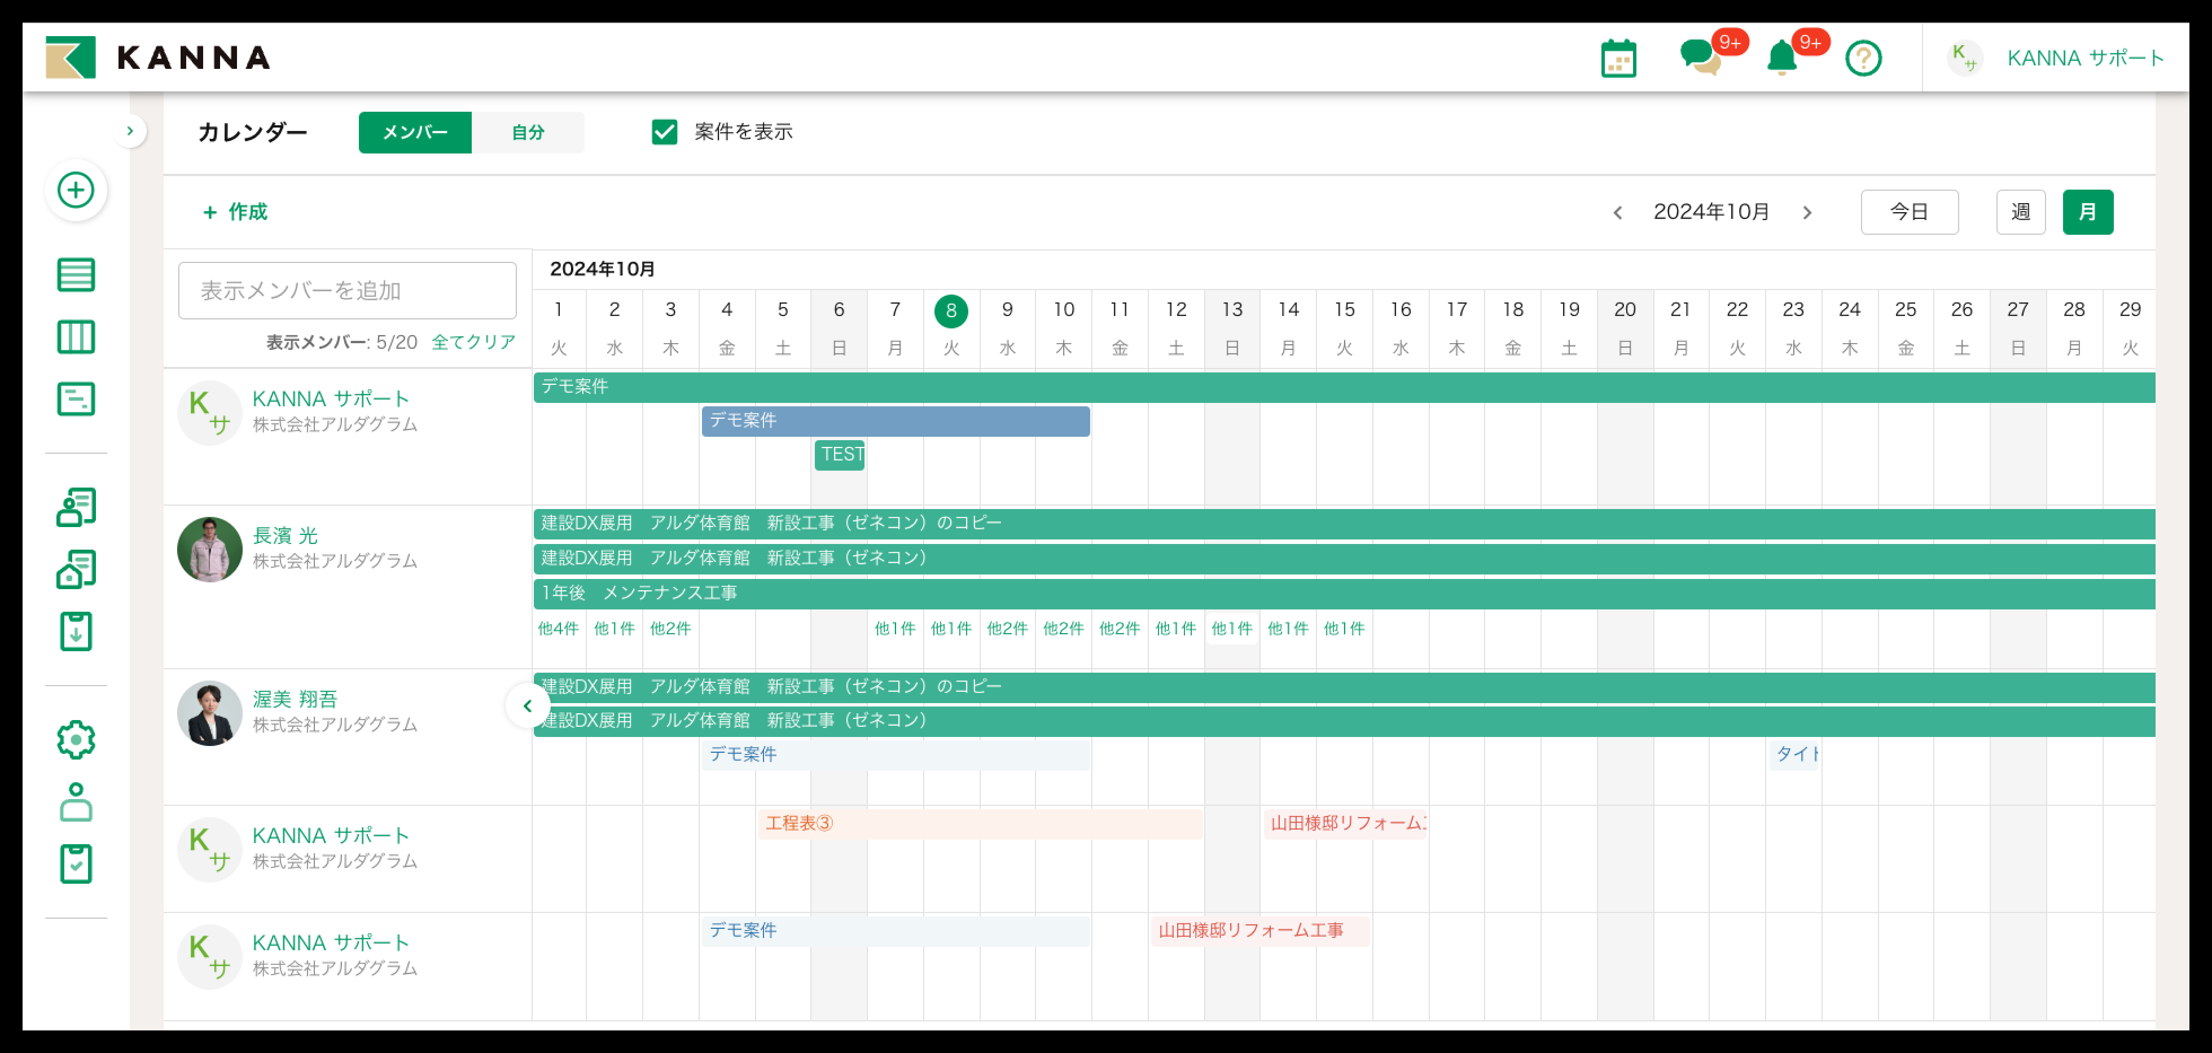
Task: Click the 全てクリア link
Action: (x=473, y=342)
